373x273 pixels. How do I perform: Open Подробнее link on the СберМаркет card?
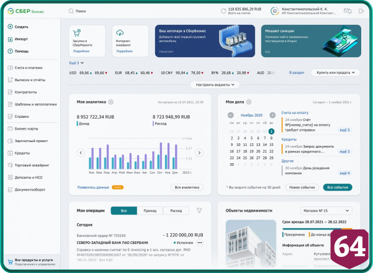click(x=81, y=51)
